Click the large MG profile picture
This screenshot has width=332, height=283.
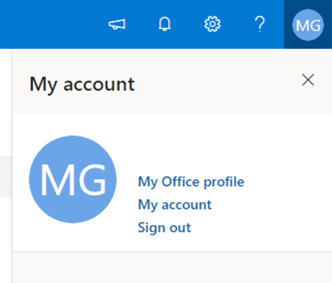[x=73, y=179]
